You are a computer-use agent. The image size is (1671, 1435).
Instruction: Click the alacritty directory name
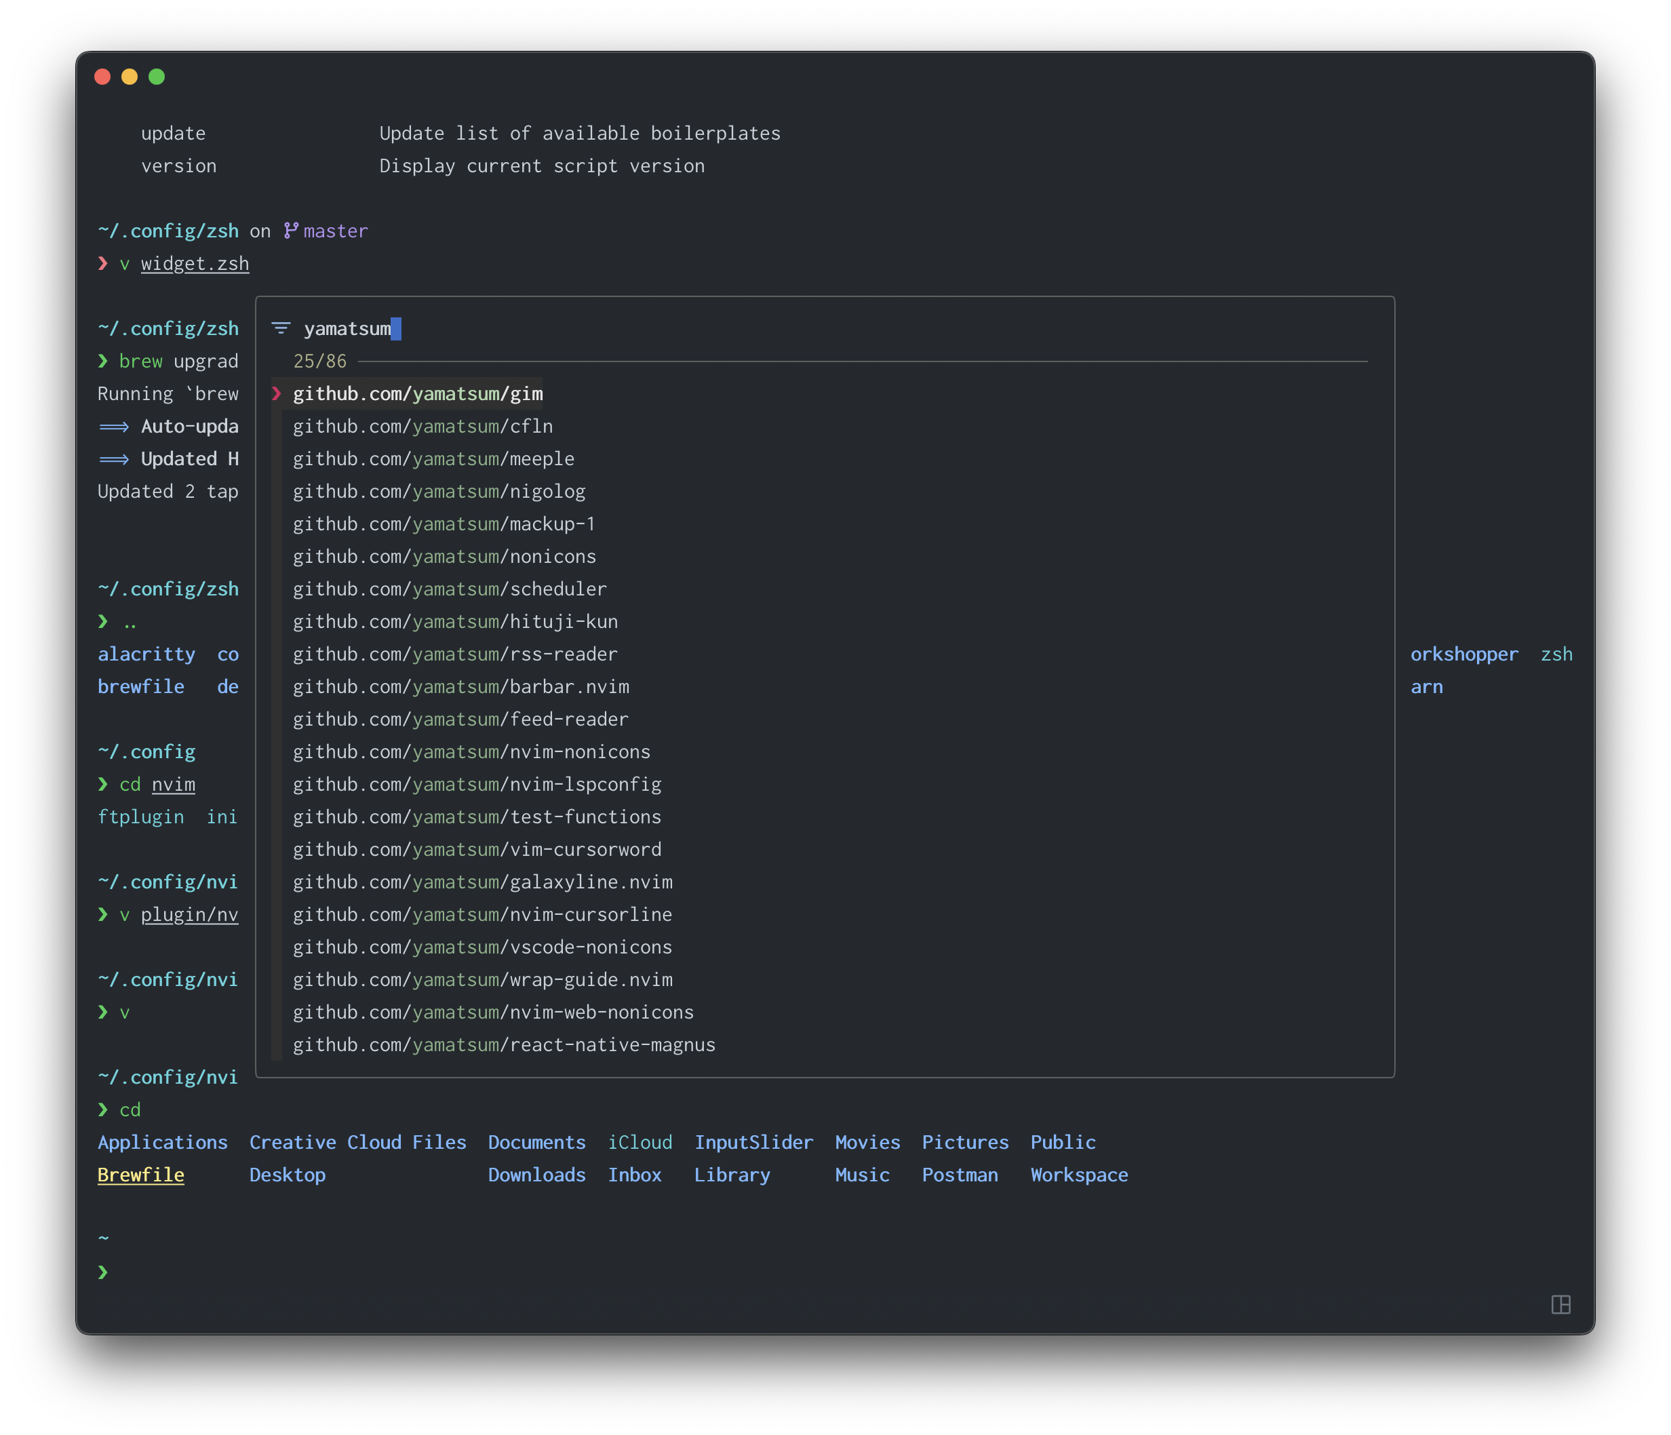pos(146,654)
